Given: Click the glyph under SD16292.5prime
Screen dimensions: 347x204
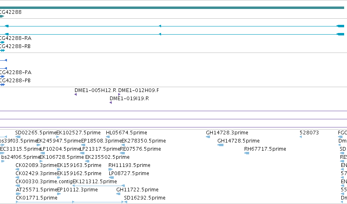Looking at the screenshot, I should [126, 202].
